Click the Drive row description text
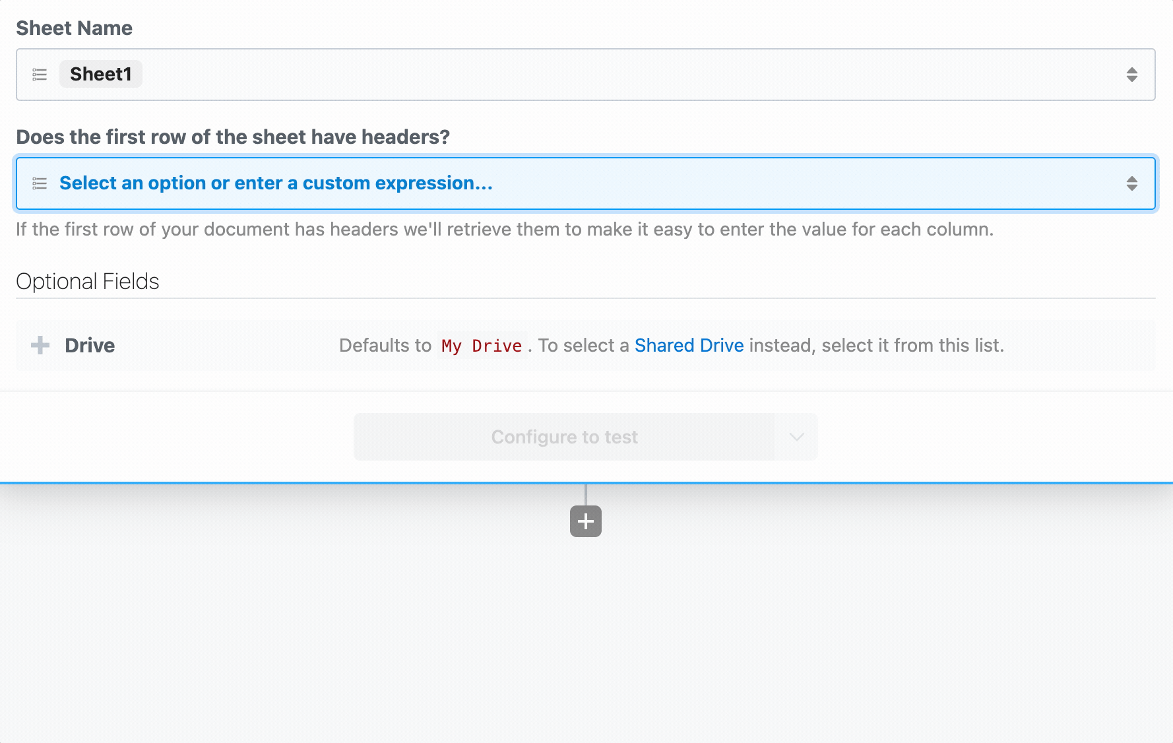1173x743 pixels. click(672, 345)
